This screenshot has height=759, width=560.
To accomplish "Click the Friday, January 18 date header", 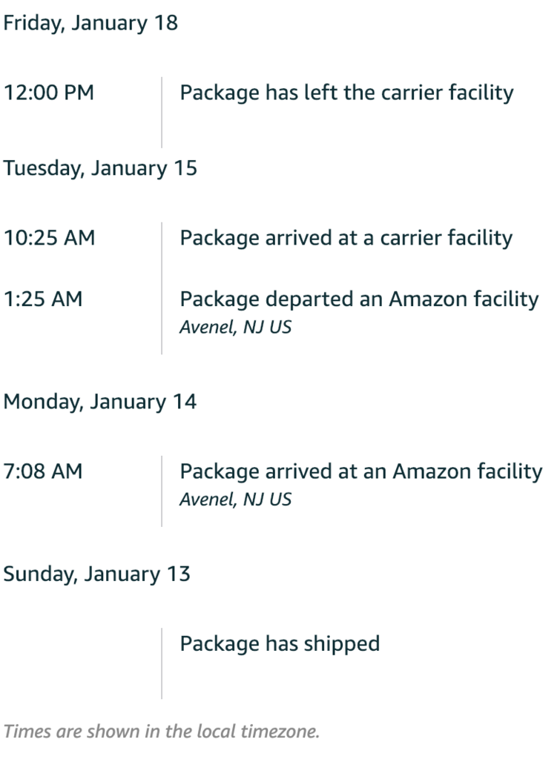I will point(90,23).
